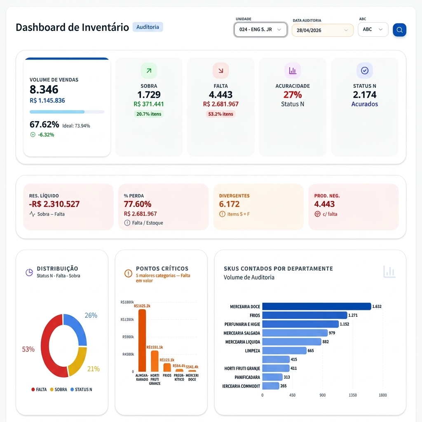Click the LIMPEZA bar 665

[284, 350]
